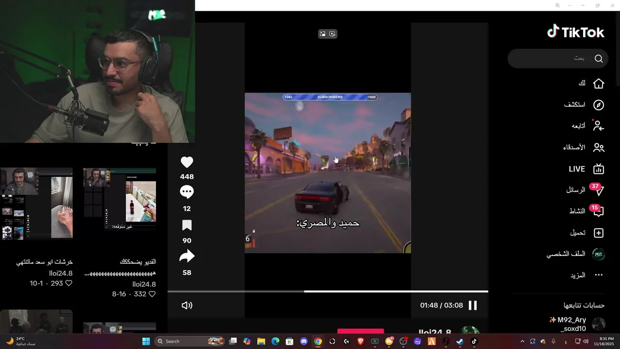Click the zoom magnifier in title bar
Screen dimensions: 620x349
coord(558,5)
